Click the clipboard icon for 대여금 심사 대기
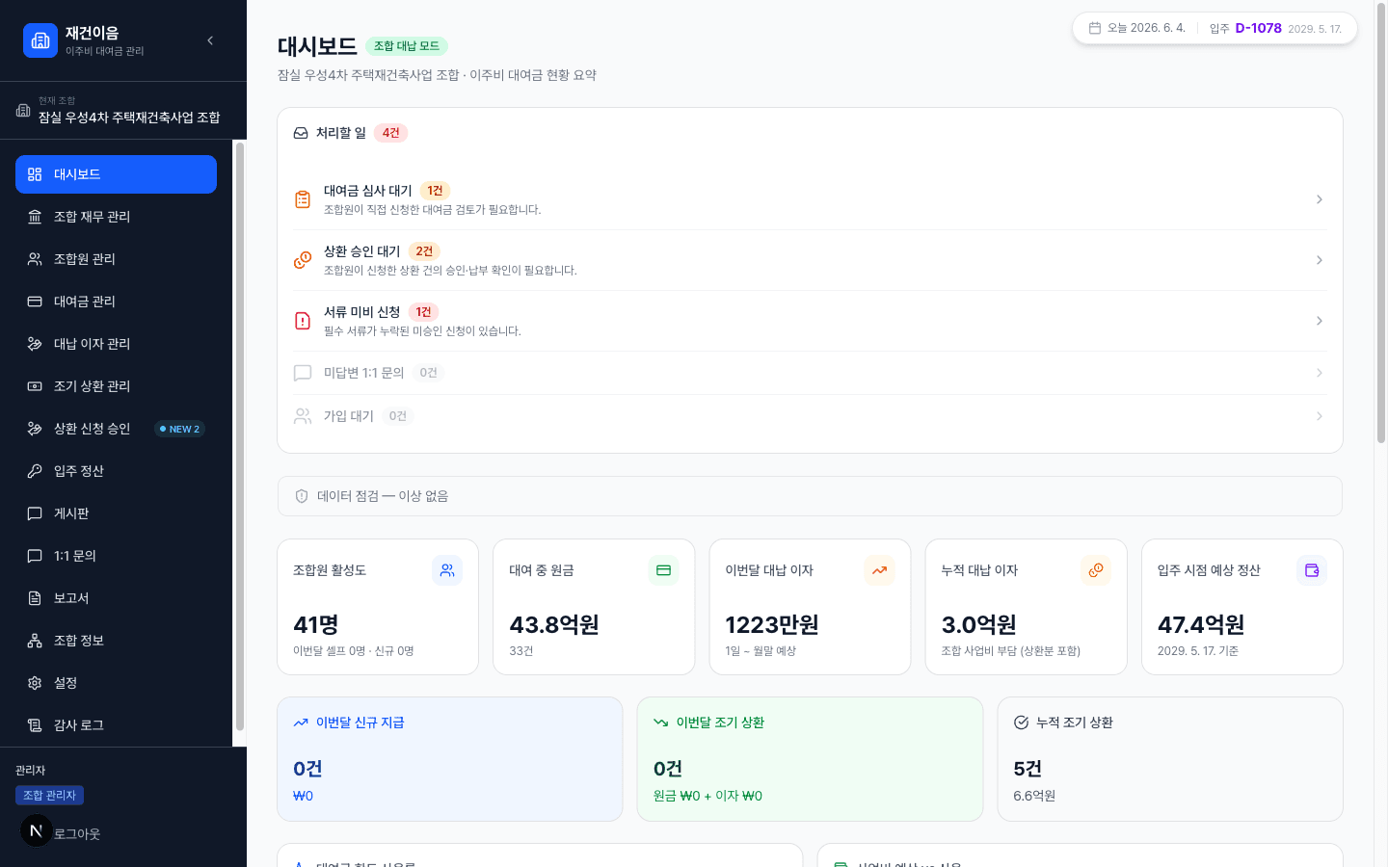 coord(303,199)
